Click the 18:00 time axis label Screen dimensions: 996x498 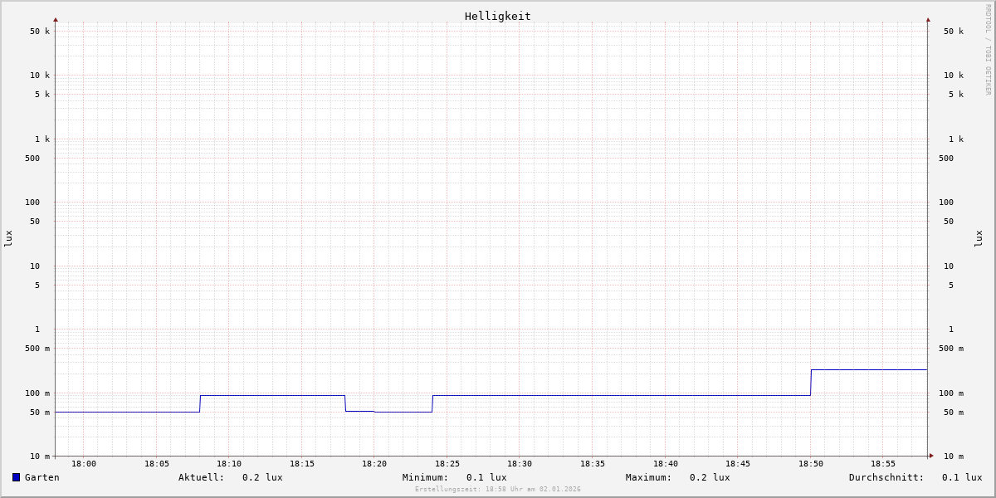[x=84, y=464]
